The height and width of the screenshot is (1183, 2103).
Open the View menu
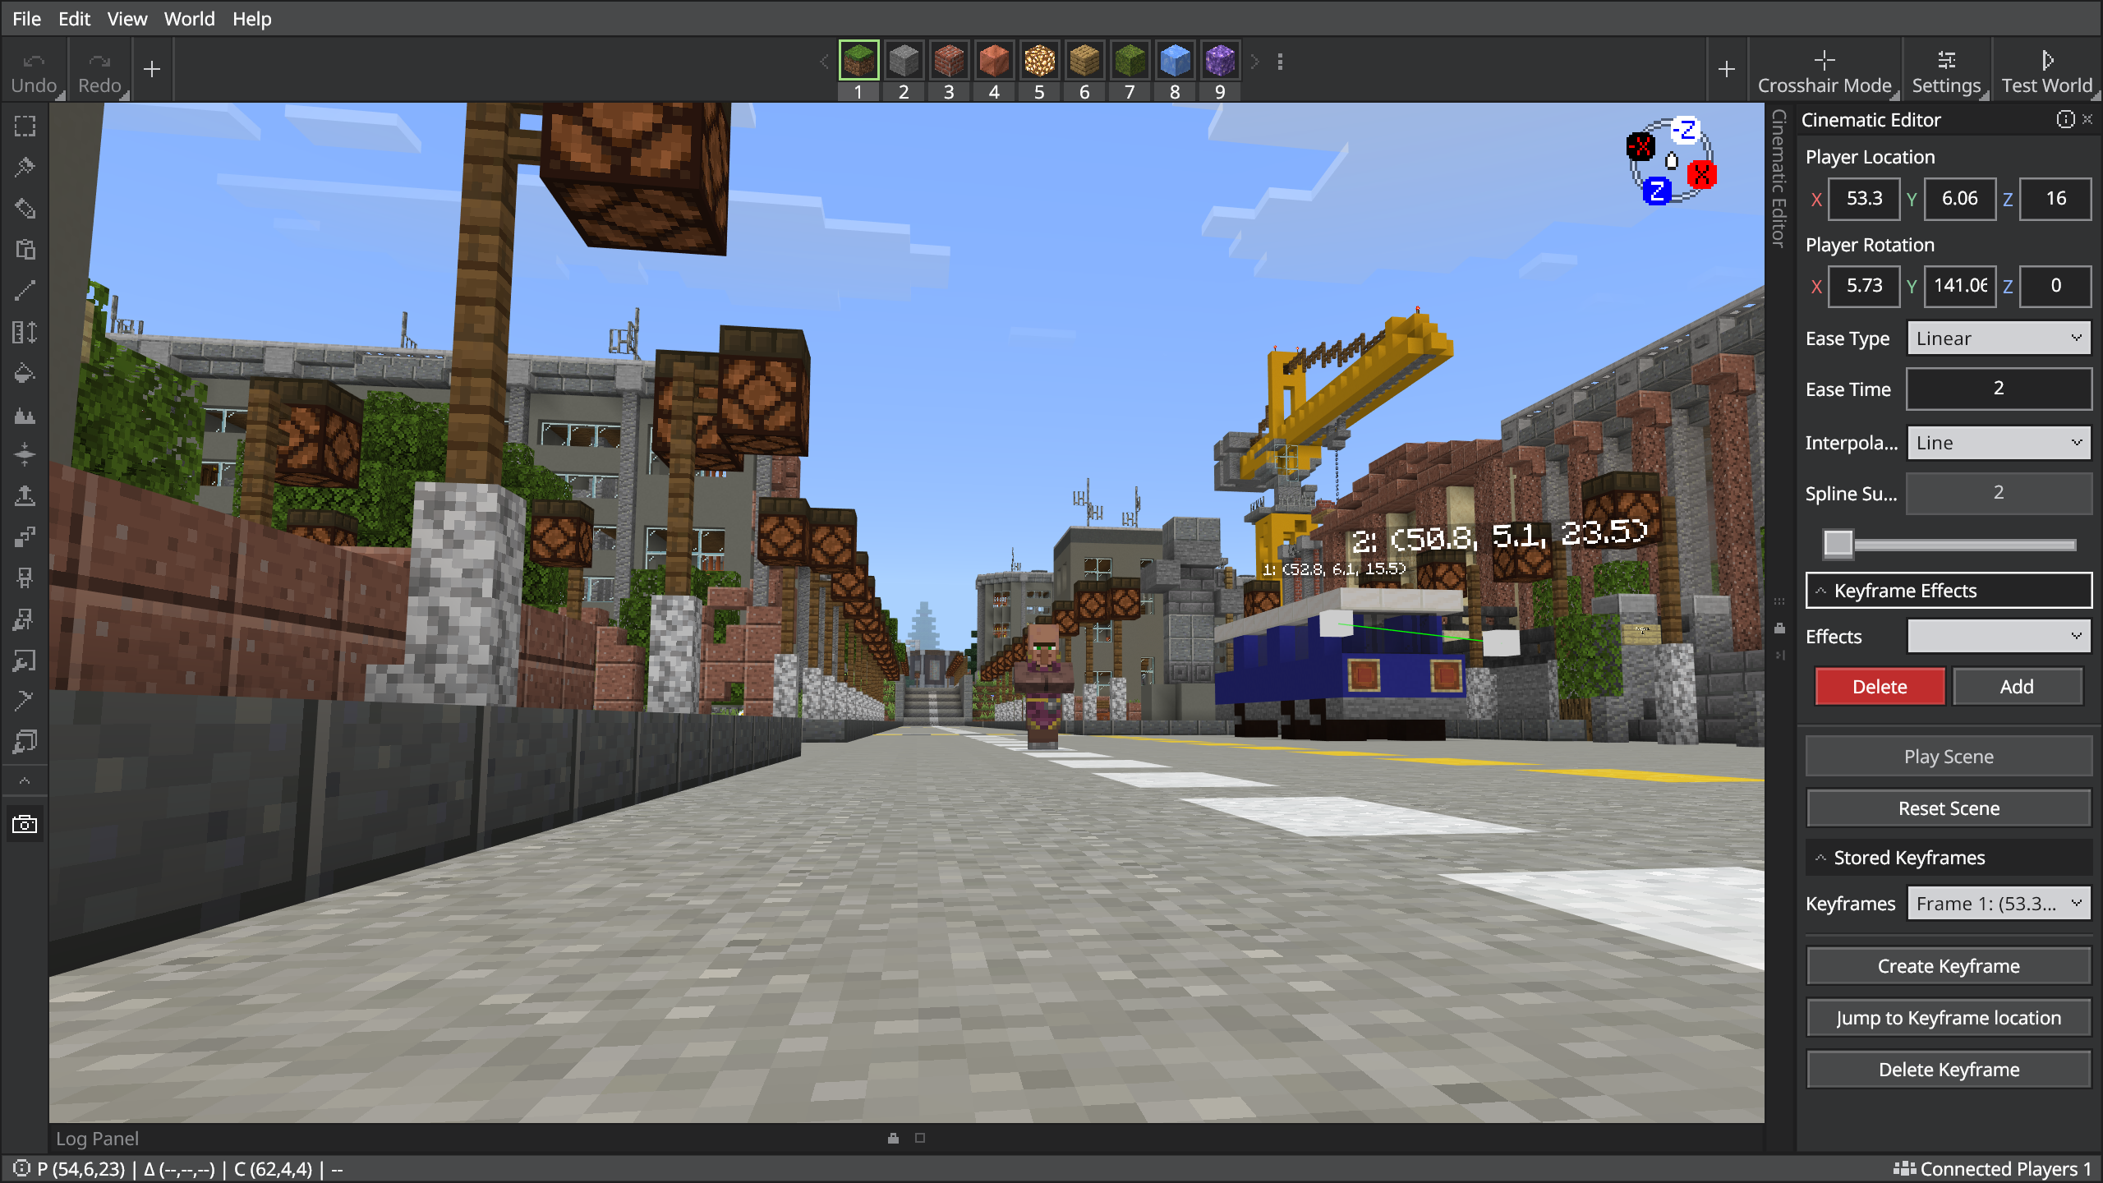pos(127,18)
